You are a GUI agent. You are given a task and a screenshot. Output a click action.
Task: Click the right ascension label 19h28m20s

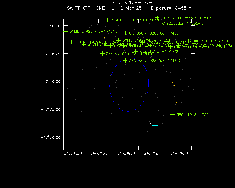178,154
